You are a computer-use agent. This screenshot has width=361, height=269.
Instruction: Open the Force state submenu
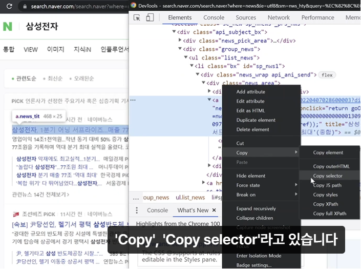[x=261, y=185]
